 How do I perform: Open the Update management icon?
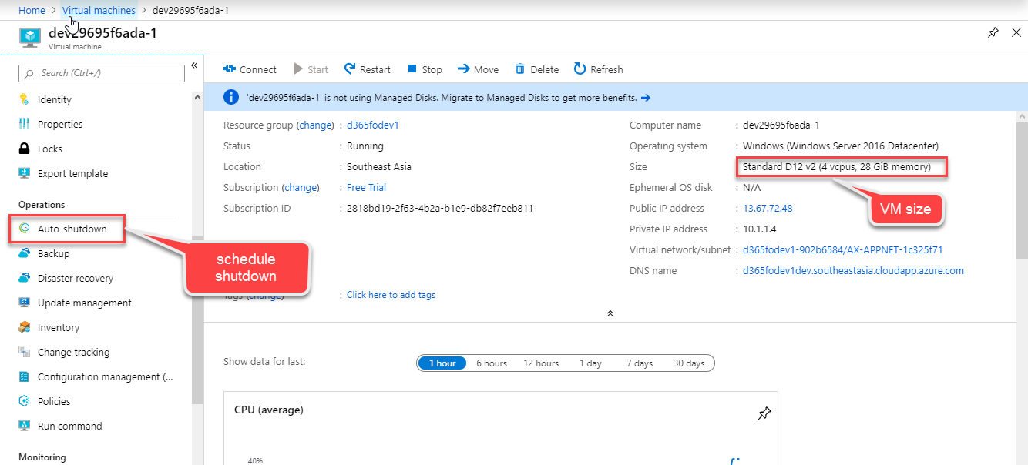click(24, 303)
